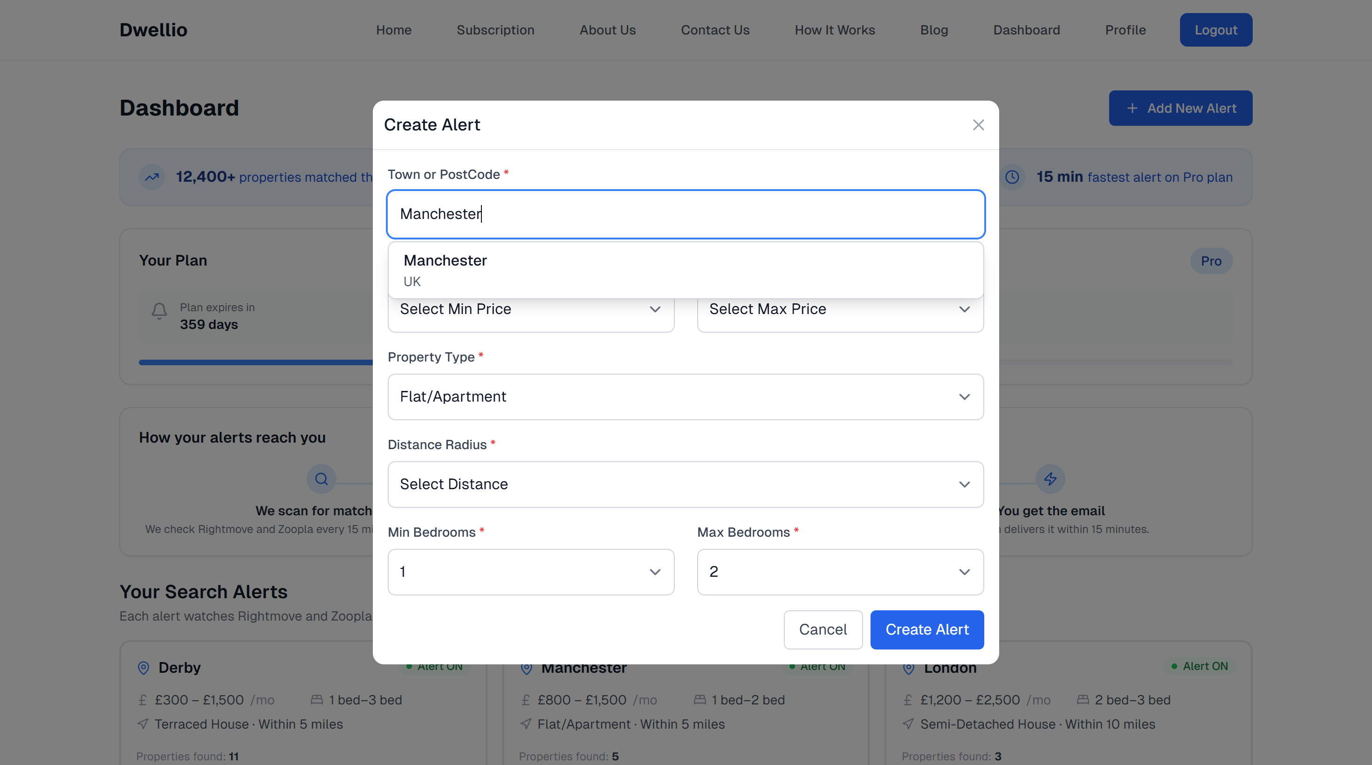Toggle Alert ON for the Derby alert
Viewport: 1372px width, 765px height.
tap(434, 666)
